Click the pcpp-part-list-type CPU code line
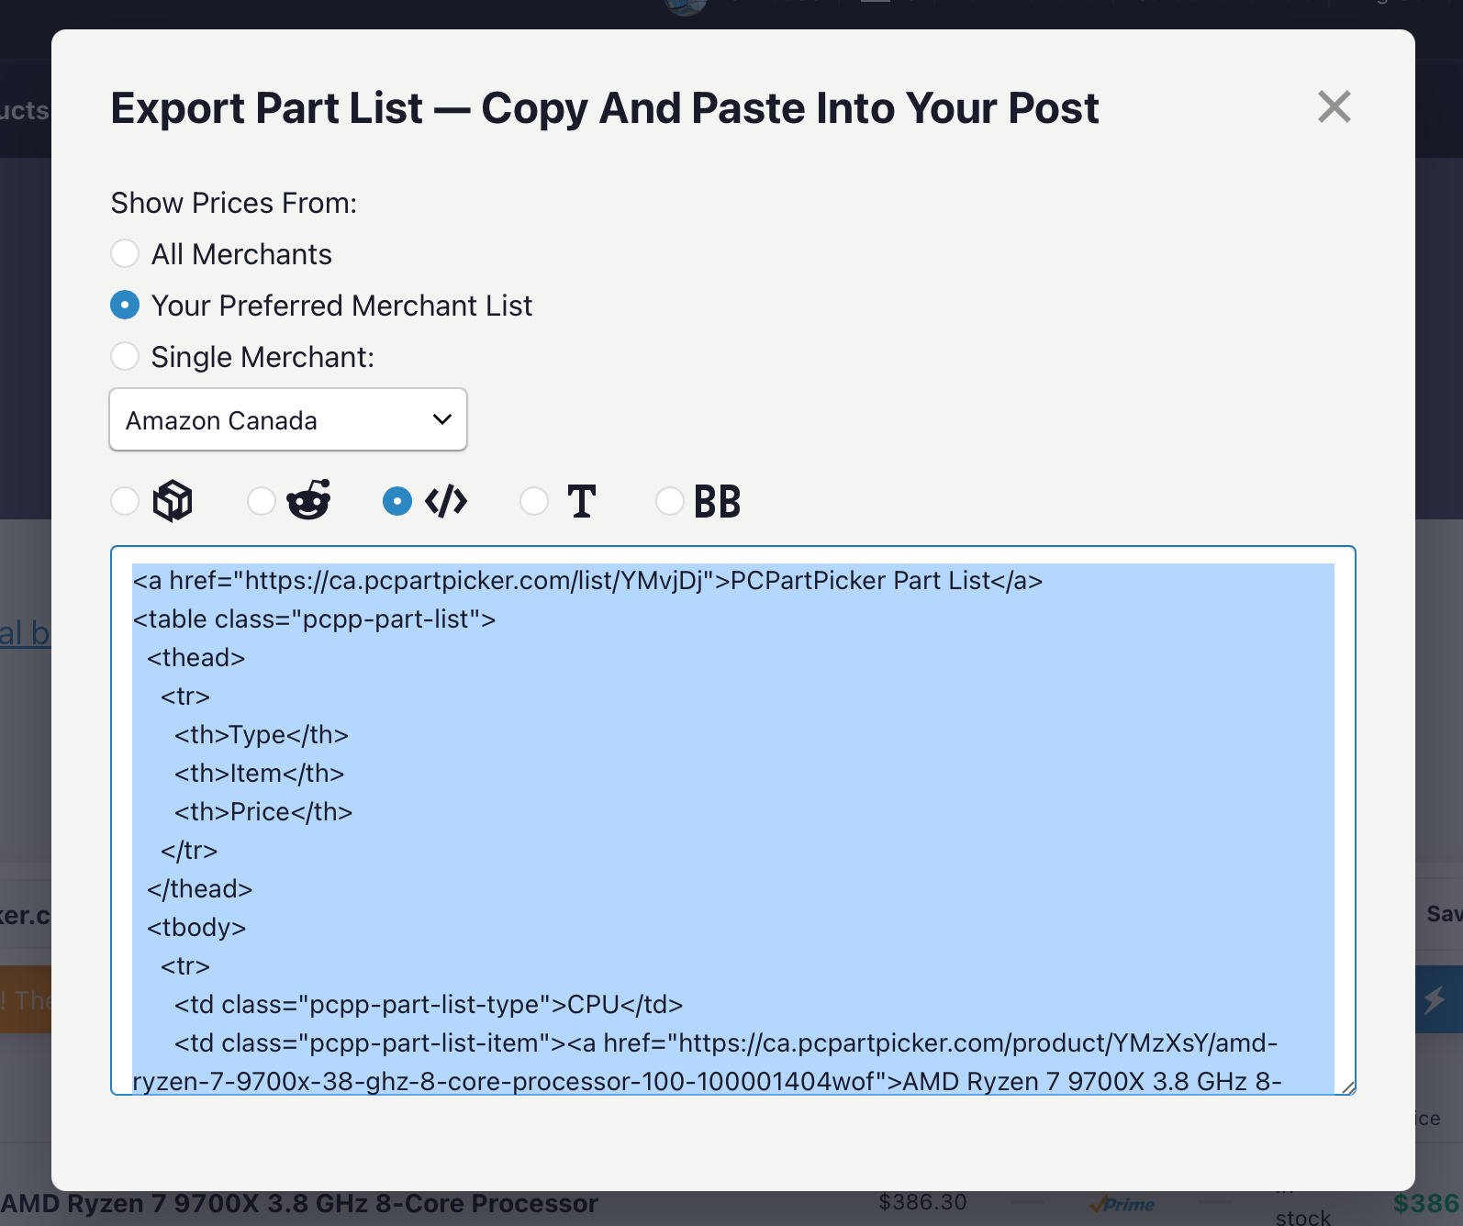 click(x=429, y=1005)
